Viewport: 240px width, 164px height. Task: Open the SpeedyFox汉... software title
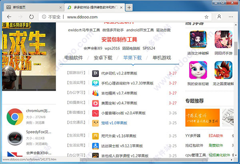point(38,132)
